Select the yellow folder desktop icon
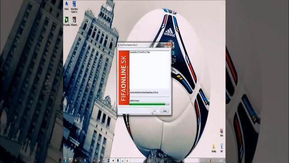The height and width of the screenshot is (163, 289). click(214, 148)
